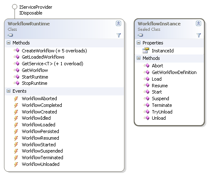The width and height of the screenshot is (208, 175).
Task: Click the method icon next to StopRuntime
Action: [x=16, y=83]
